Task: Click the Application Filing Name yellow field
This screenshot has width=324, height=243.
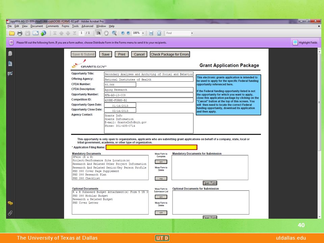Action: point(152,147)
